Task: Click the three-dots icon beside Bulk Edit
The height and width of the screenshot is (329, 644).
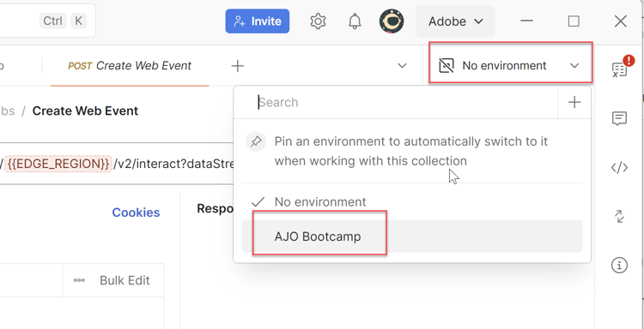Action: (79, 280)
